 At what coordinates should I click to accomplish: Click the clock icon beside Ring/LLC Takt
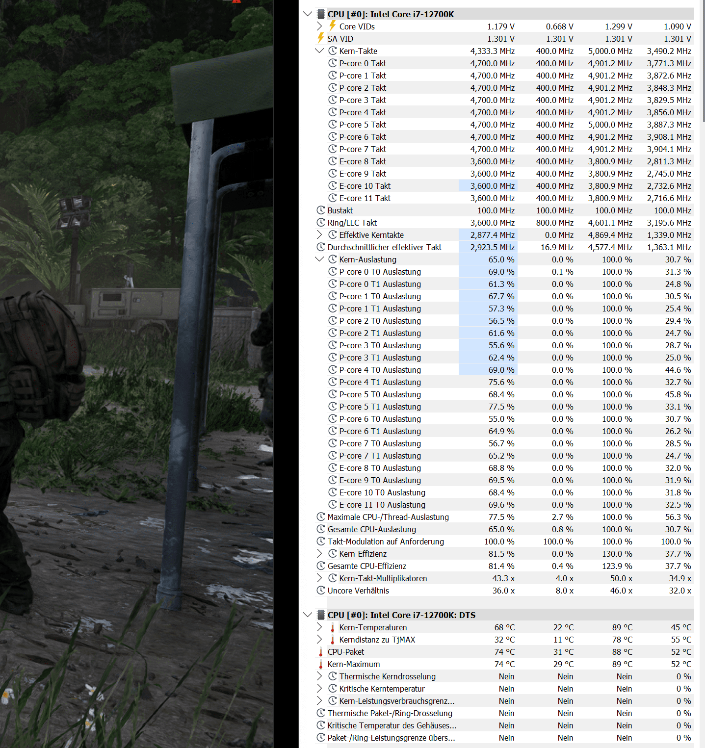click(321, 223)
